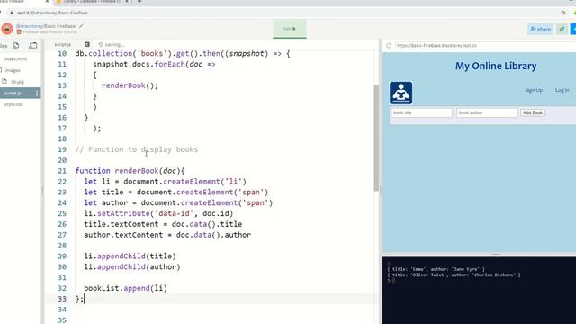The image size is (576, 324).
Task: Click the preview URL field
Action: coord(485,46)
